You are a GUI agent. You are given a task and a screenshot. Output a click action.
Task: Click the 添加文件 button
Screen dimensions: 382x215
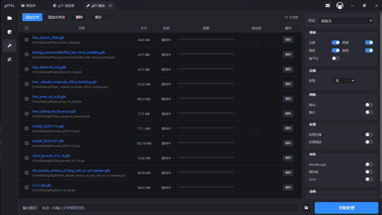tap(32, 17)
